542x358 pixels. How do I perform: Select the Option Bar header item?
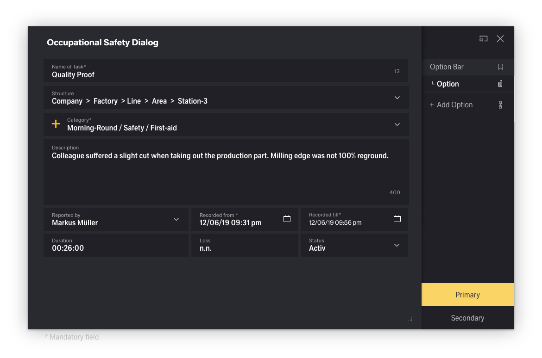(447, 67)
